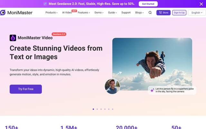Click the Try For Free button
This screenshot has height=129, width=206.
point(26,89)
